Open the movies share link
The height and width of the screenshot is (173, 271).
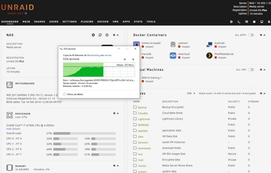coord(142,166)
